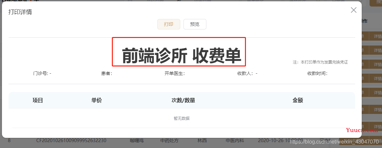The height and width of the screenshot is (148, 382).
Task: Close the 打印详情 dialog with the X icon
Action: point(354,10)
